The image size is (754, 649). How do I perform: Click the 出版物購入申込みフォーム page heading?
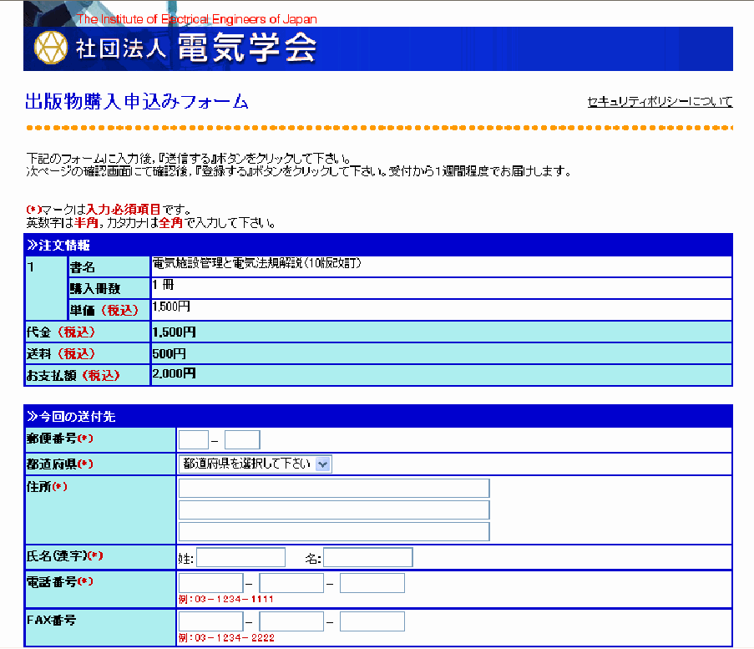click(137, 102)
